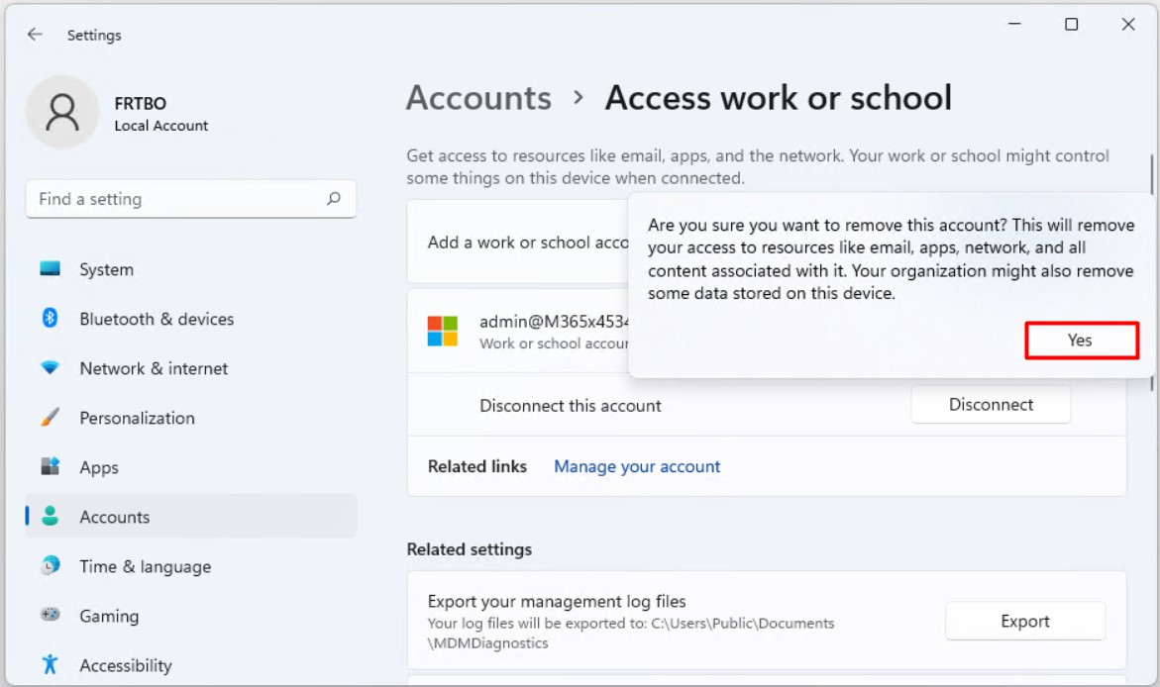
Task: Click Export your management log files text
Action: pyautogui.click(x=557, y=601)
